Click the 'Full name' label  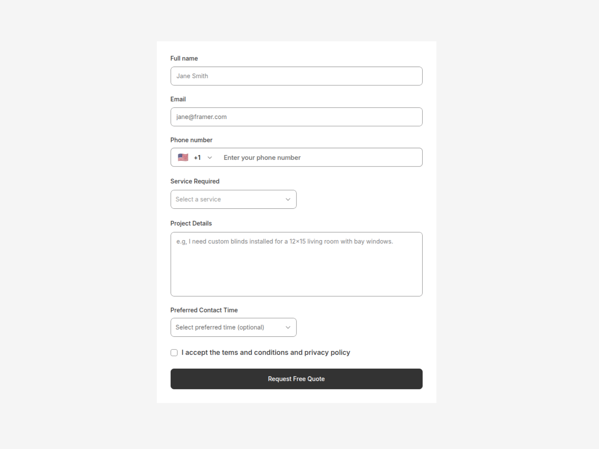[184, 58]
